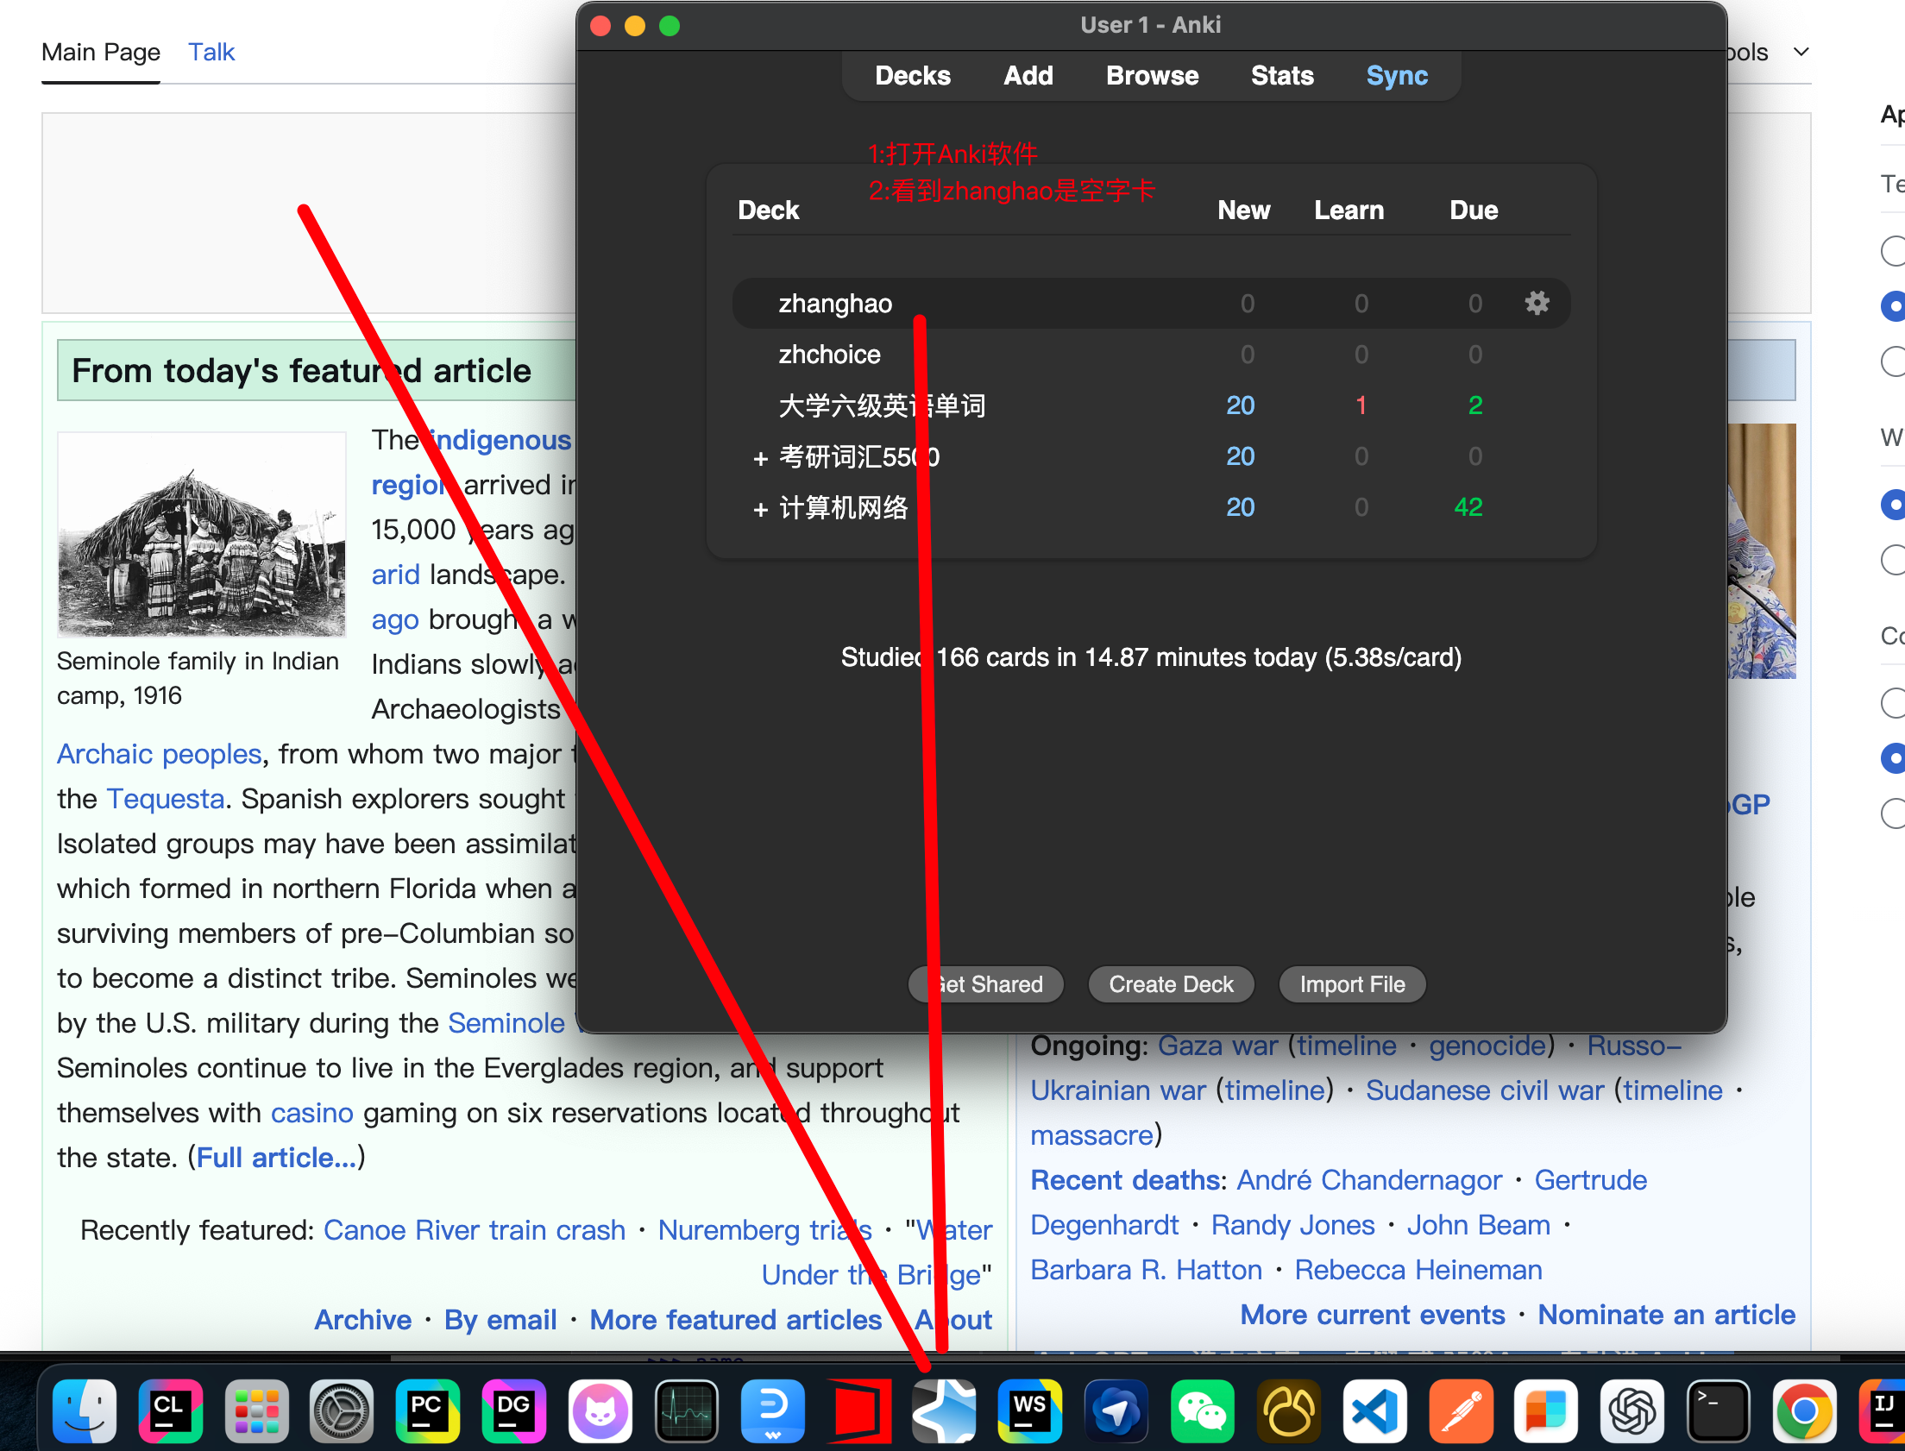Open Terminal from the Dock
The height and width of the screenshot is (1451, 1905).
click(x=1718, y=1411)
